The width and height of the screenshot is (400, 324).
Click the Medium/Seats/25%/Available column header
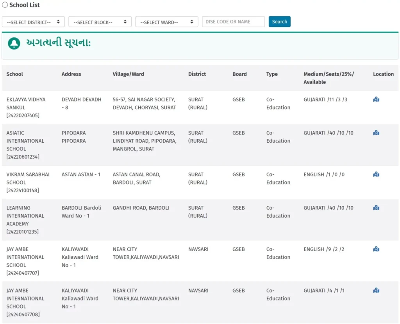[329, 78]
